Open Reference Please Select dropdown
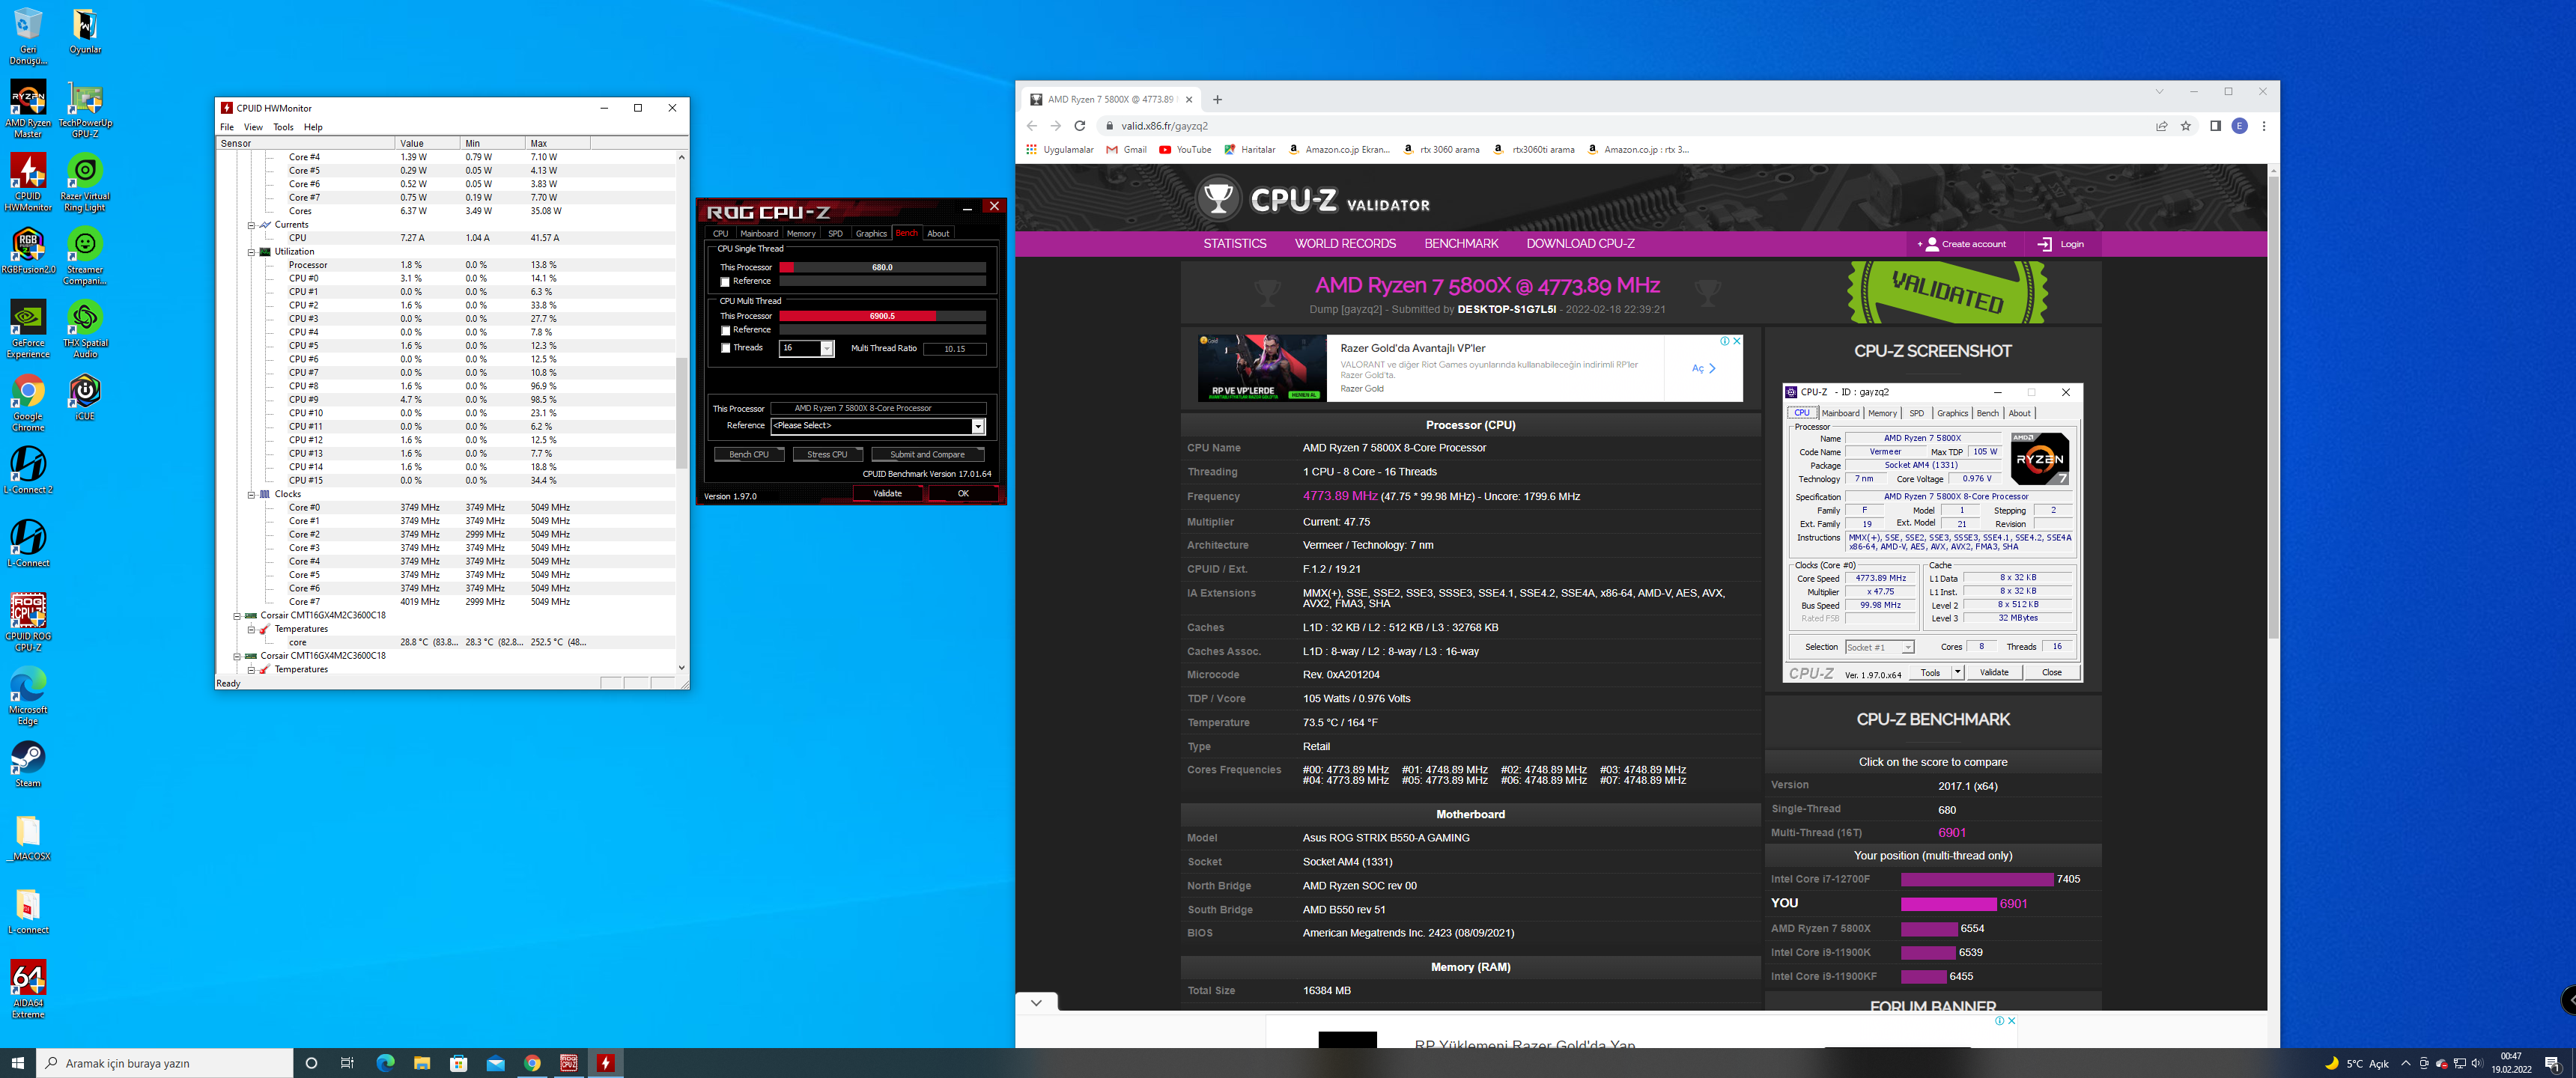This screenshot has width=2576, height=1078. pyautogui.click(x=978, y=426)
